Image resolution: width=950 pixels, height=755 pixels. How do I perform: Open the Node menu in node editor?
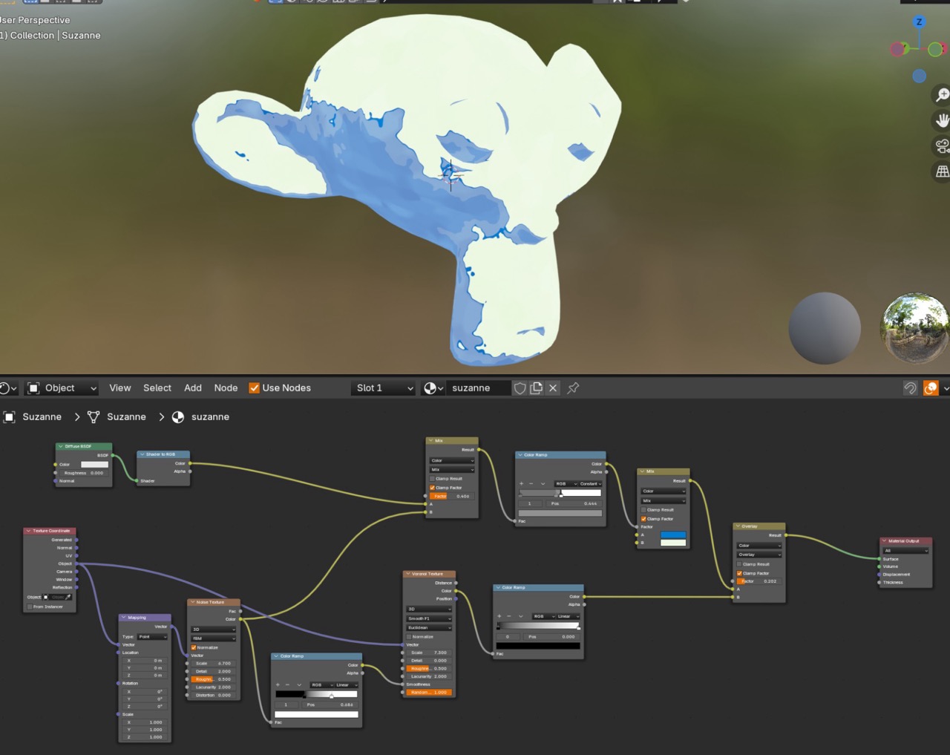(226, 388)
